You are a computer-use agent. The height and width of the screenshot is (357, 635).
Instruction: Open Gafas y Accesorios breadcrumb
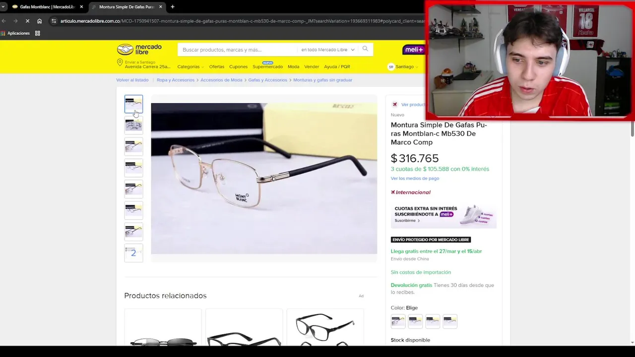[267, 80]
